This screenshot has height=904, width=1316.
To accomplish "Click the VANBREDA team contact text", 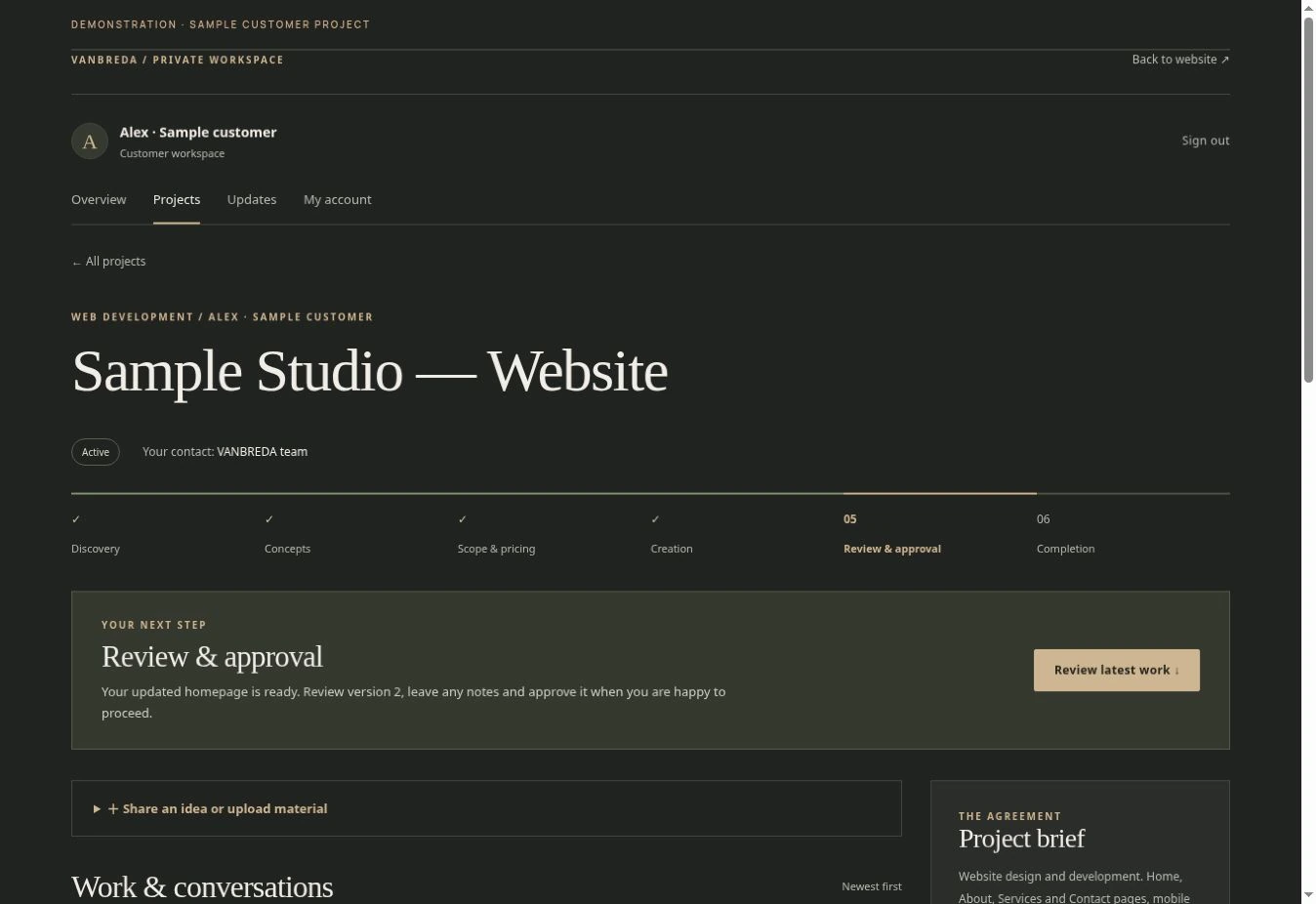I will (x=262, y=452).
